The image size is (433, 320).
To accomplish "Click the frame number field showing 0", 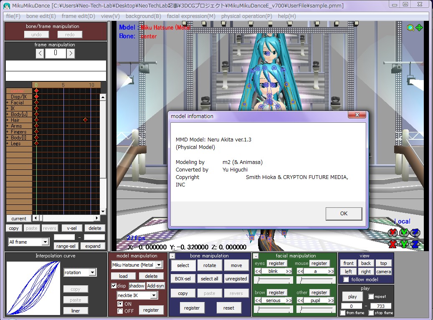I will [56, 53].
